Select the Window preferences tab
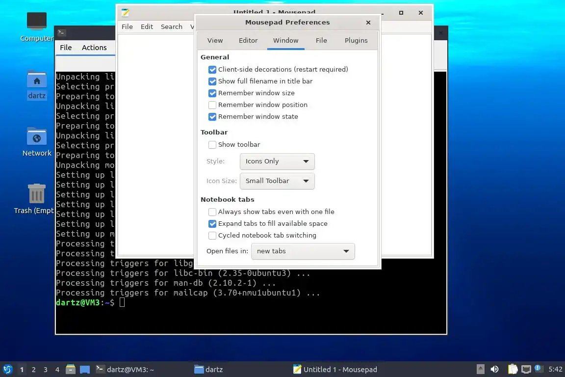The height and width of the screenshot is (377, 565). (x=286, y=40)
